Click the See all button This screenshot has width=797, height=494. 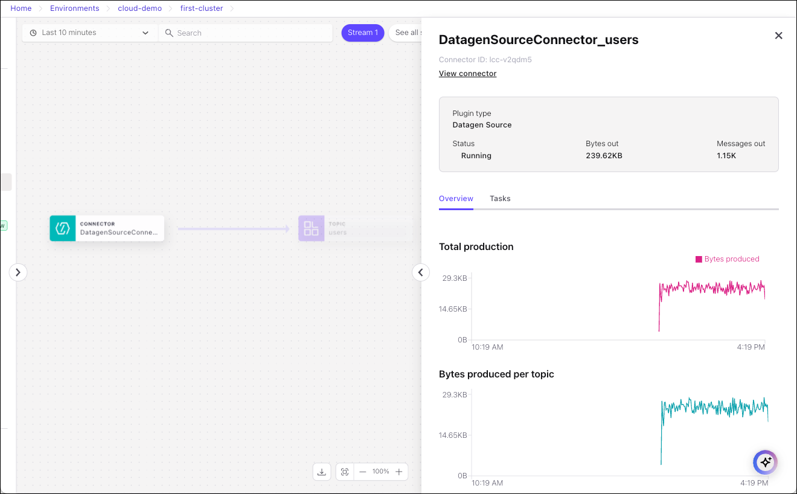(406, 33)
